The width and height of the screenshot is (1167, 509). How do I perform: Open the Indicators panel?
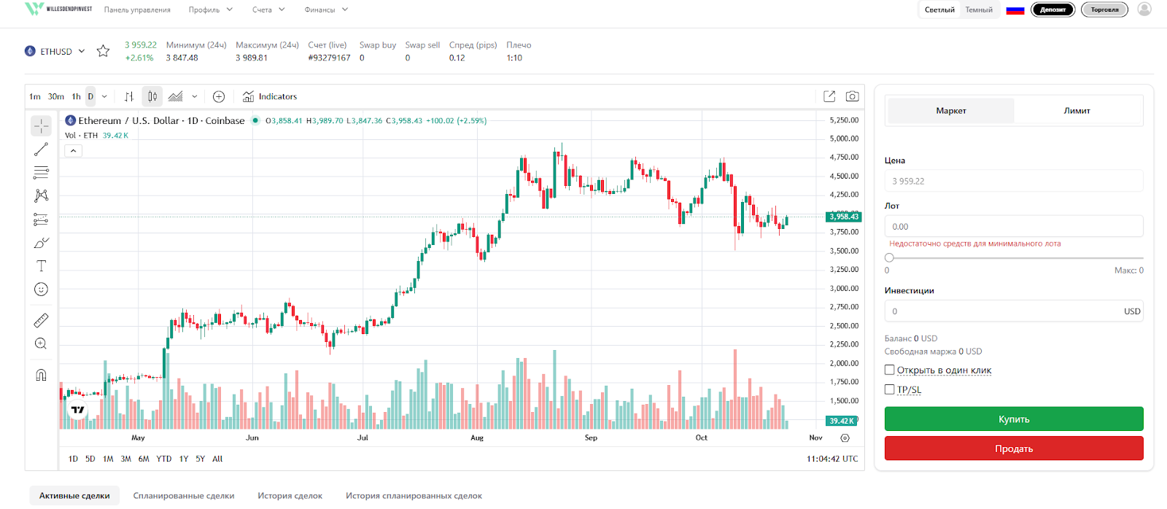click(270, 96)
